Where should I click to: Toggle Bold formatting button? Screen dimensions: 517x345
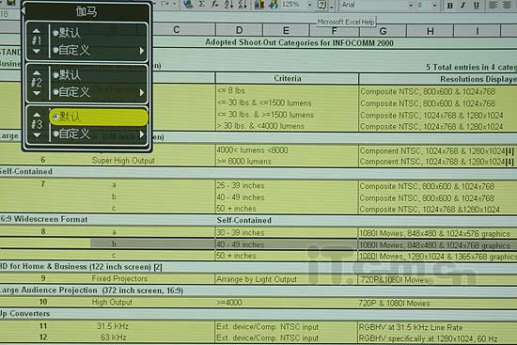pyautogui.click(x=449, y=6)
